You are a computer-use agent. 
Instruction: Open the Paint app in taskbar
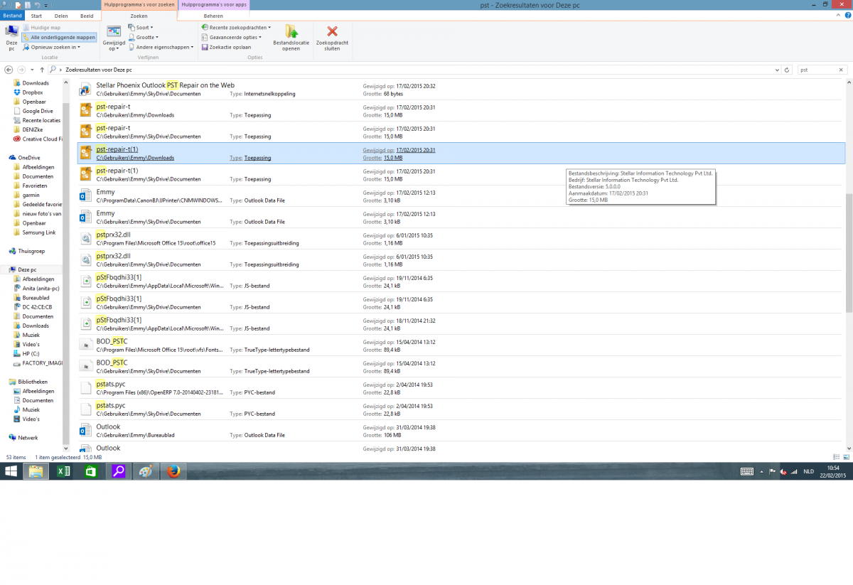tap(146, 471)
